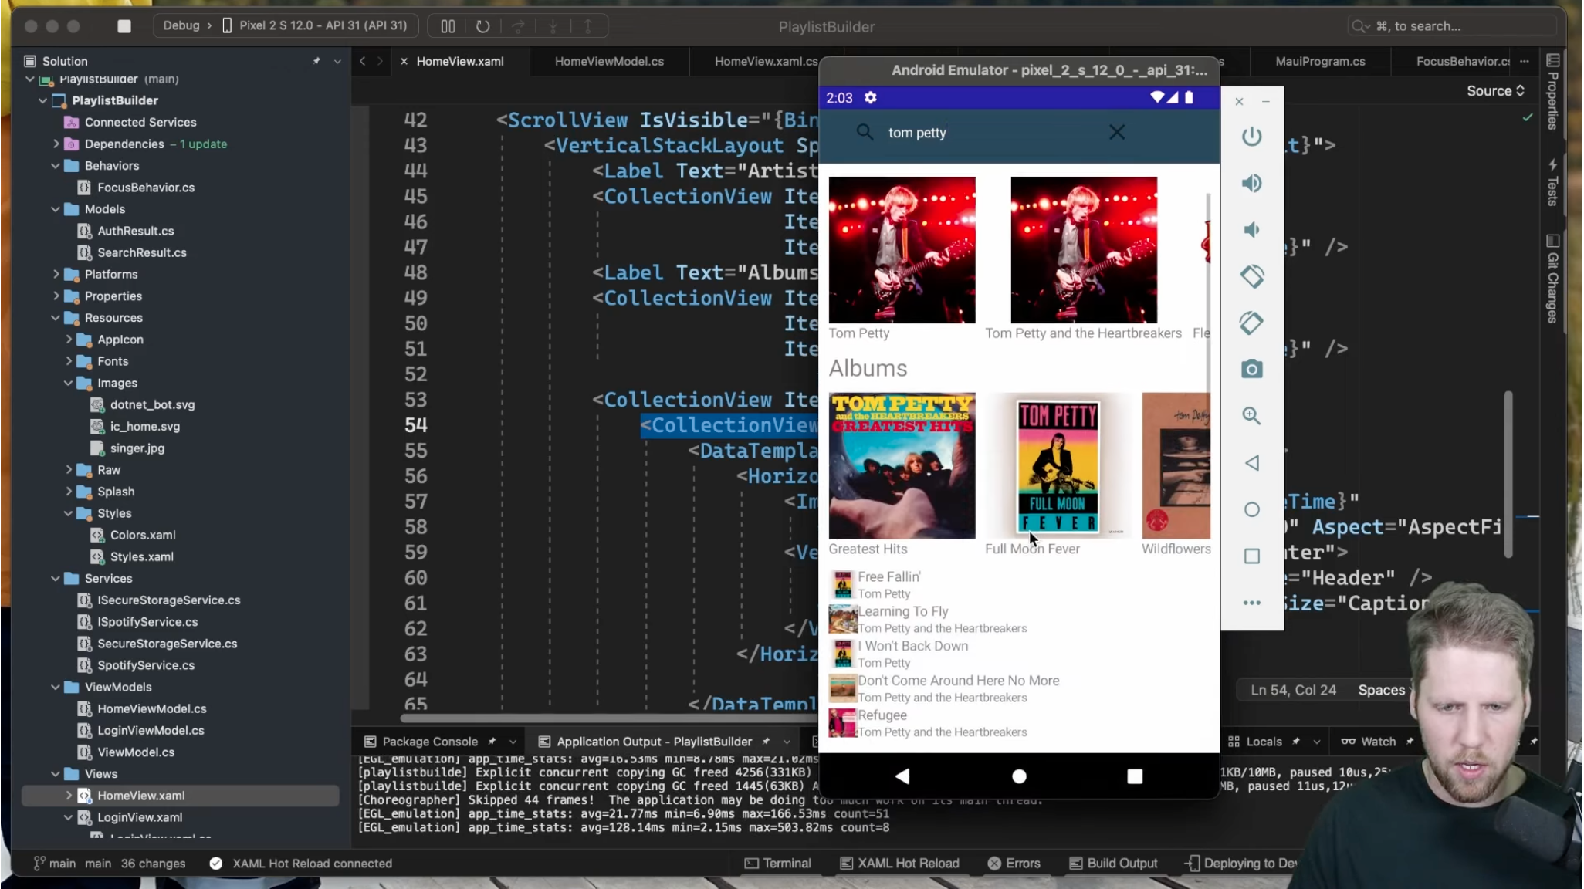Click the stop debugging square button
Viewport: 1584px width, 889px height.
124,26
